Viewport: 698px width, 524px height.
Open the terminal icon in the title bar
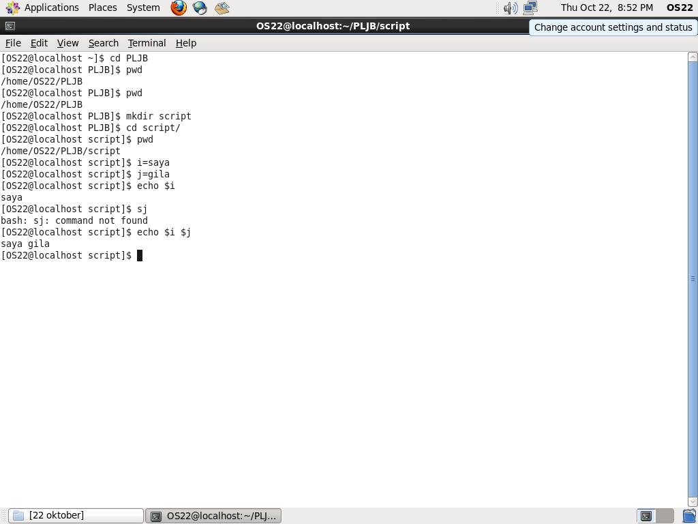9,25
